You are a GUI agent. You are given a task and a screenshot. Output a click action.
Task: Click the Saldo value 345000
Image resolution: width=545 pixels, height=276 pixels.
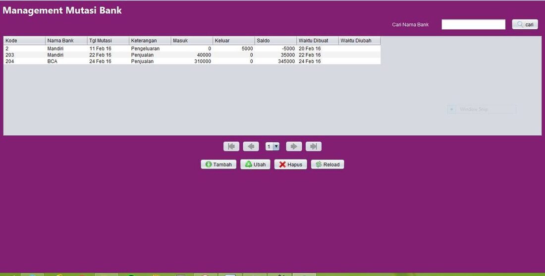pos(275,61)
